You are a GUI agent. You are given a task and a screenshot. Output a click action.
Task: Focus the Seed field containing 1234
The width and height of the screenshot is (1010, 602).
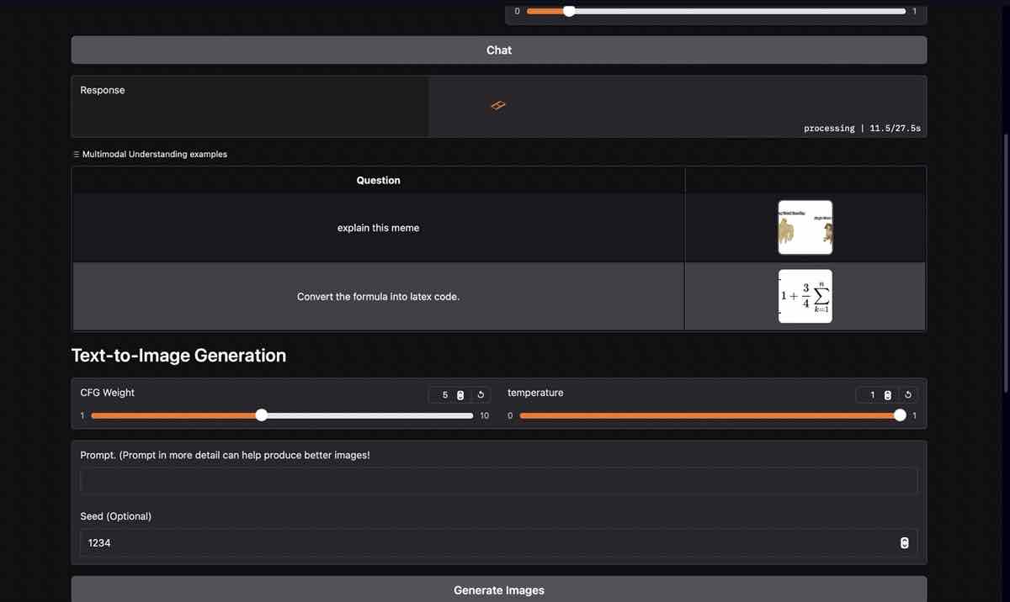499,543
